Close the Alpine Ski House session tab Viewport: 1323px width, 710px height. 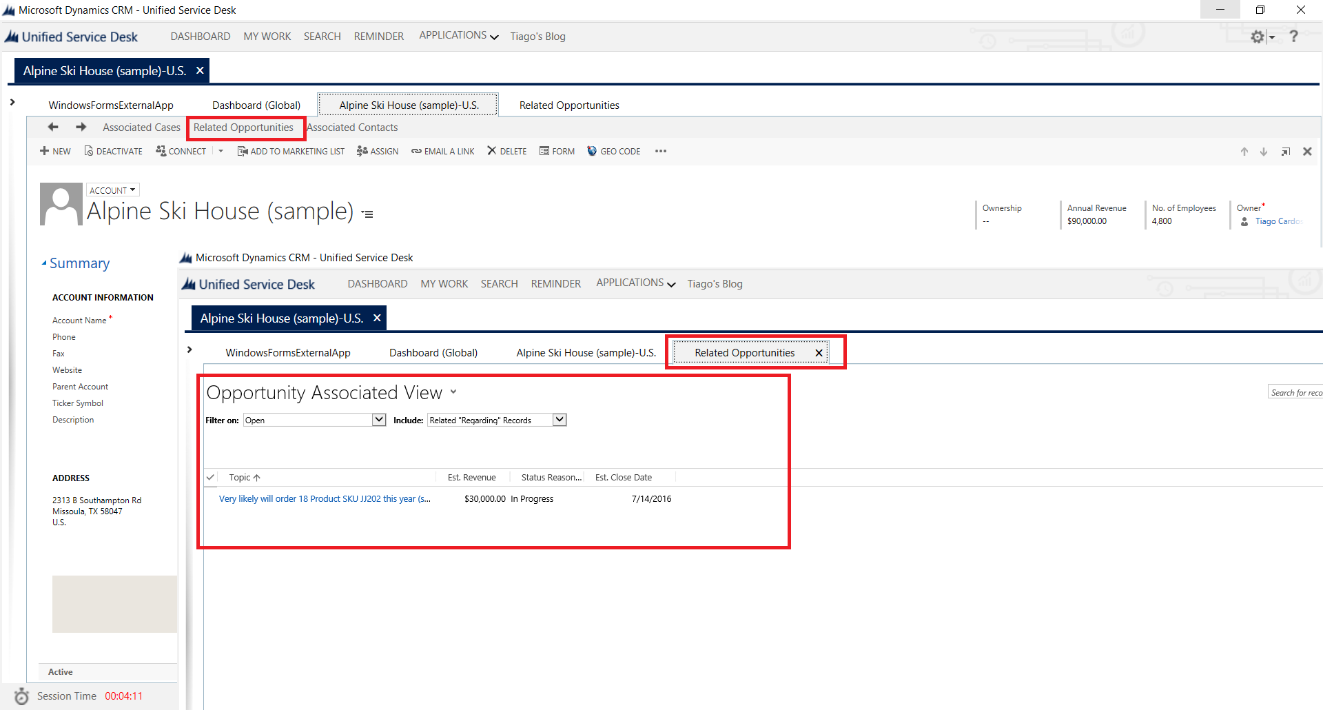(x=200, y=70)
